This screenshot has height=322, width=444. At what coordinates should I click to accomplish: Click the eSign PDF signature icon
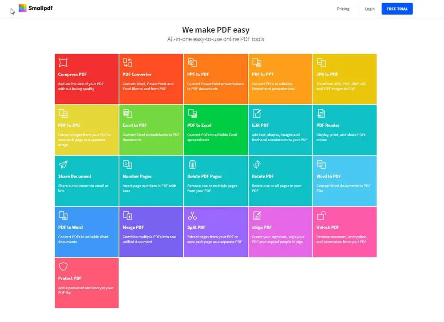257,215
